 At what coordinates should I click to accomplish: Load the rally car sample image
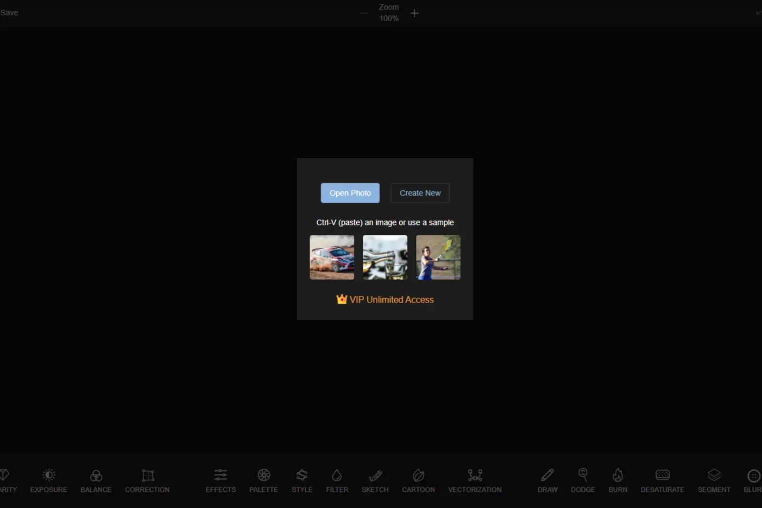pyautogui.click(x=332, y=257)
